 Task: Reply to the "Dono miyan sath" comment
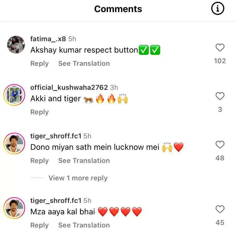(39, 161)
